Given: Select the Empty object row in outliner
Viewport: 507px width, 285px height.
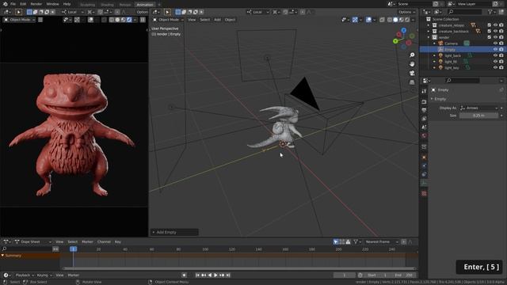Looking at the screenshot, I should click(463, 49).
